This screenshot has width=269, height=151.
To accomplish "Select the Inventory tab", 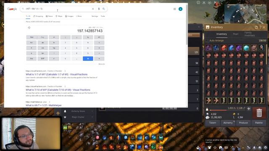I will point(222,34).
